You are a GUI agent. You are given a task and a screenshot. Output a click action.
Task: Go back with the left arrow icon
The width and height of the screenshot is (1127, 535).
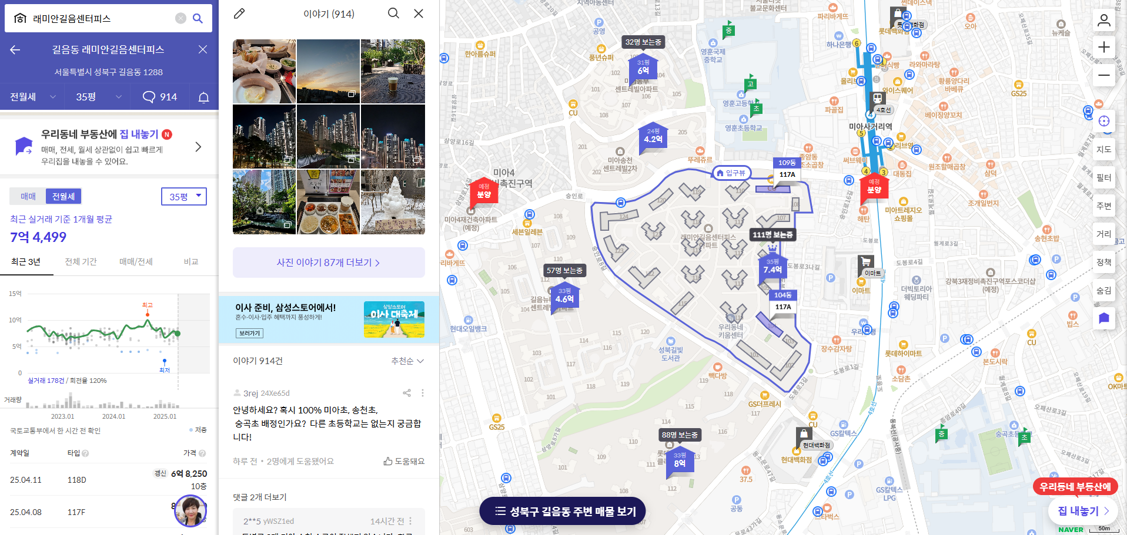click(x=15, y=50)
